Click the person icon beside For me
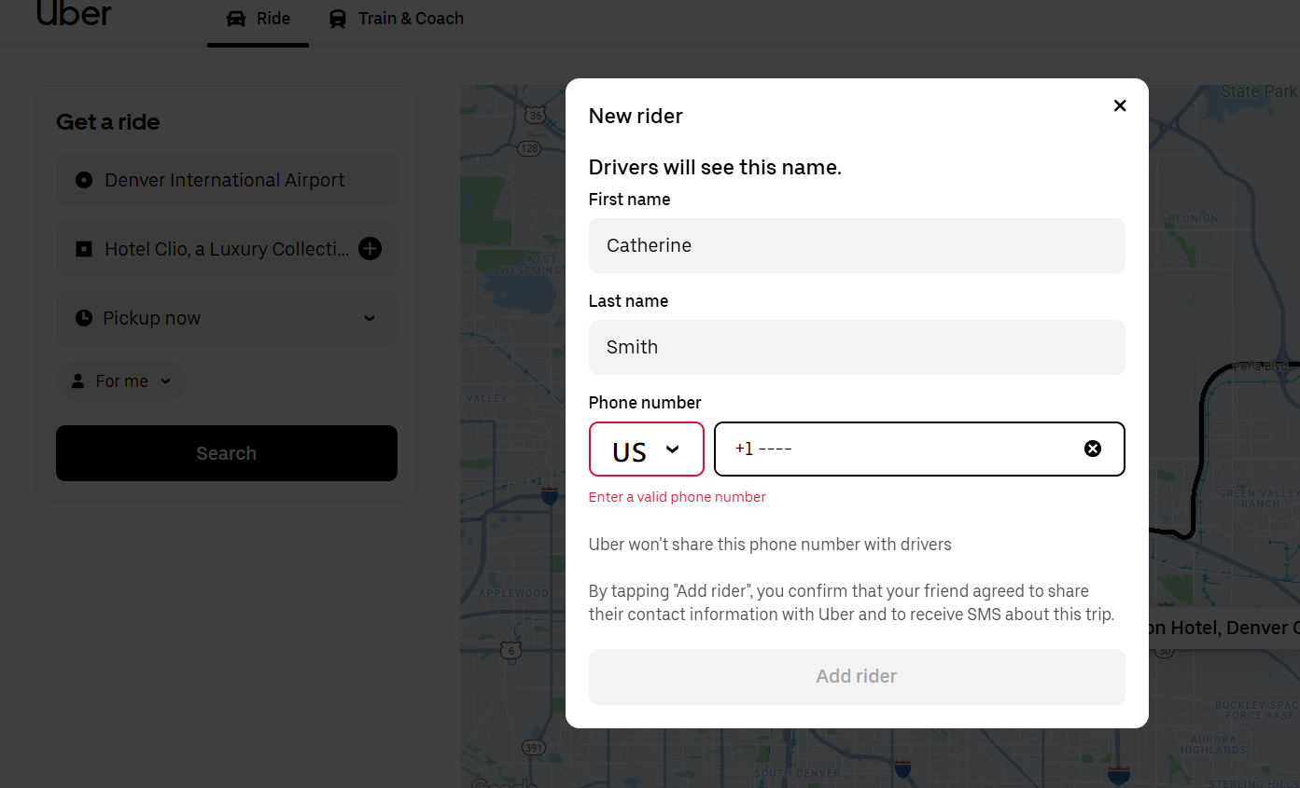Screen dimensions: 1300x788 [x=78, y=380]
